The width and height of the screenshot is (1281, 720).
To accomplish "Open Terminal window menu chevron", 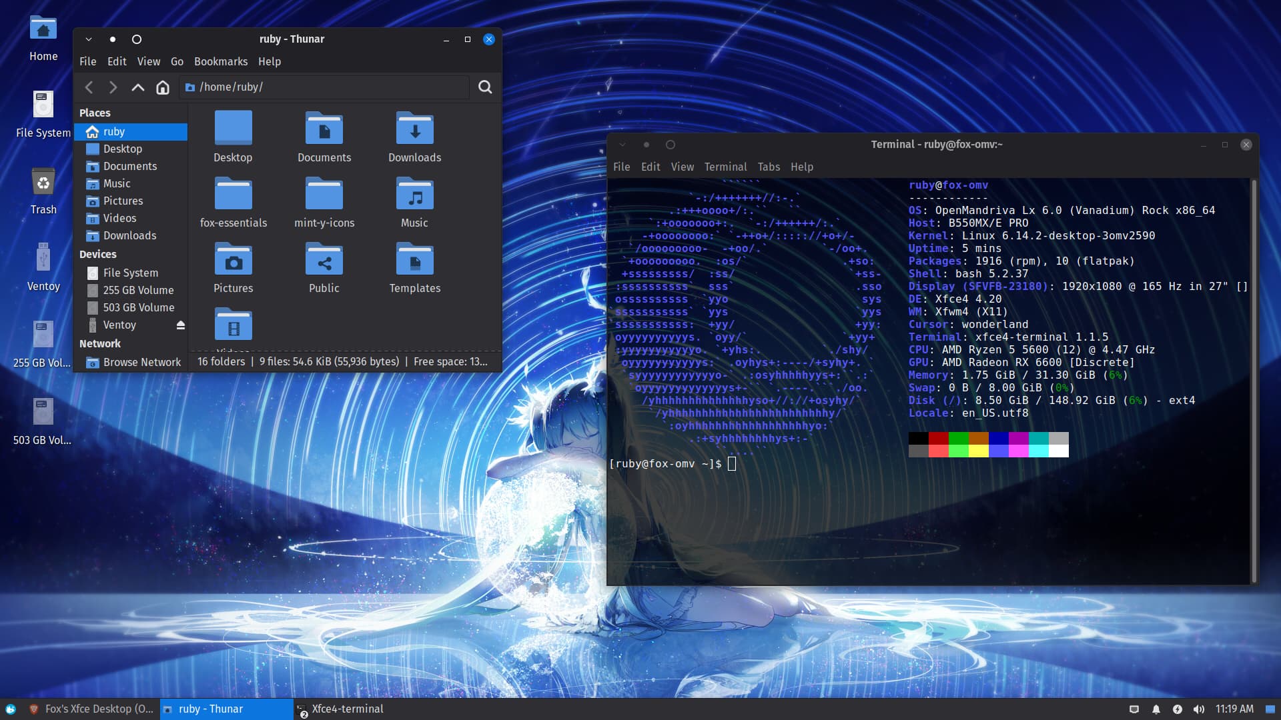I will point(622,145).
